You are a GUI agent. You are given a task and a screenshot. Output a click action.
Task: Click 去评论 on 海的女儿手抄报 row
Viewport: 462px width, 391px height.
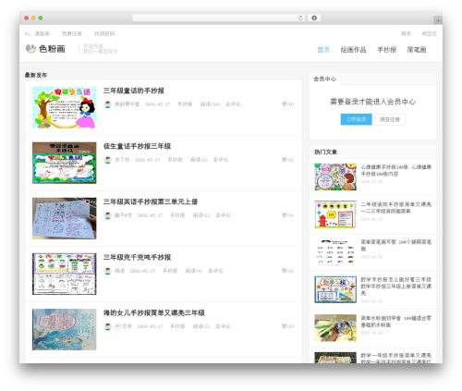click(x=224, y=326)
